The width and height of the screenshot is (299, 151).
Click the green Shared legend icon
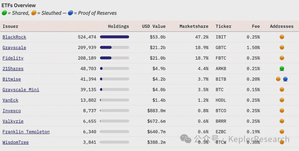(x=4, y=13)
